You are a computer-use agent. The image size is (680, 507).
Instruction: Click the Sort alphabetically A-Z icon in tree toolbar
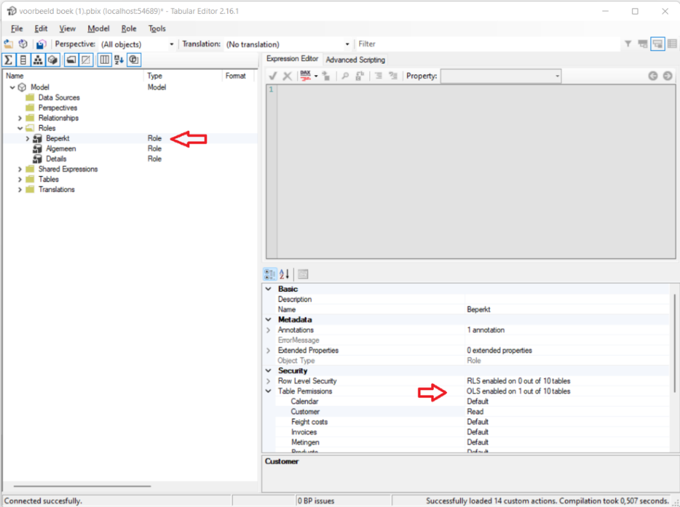coord(119,60)
